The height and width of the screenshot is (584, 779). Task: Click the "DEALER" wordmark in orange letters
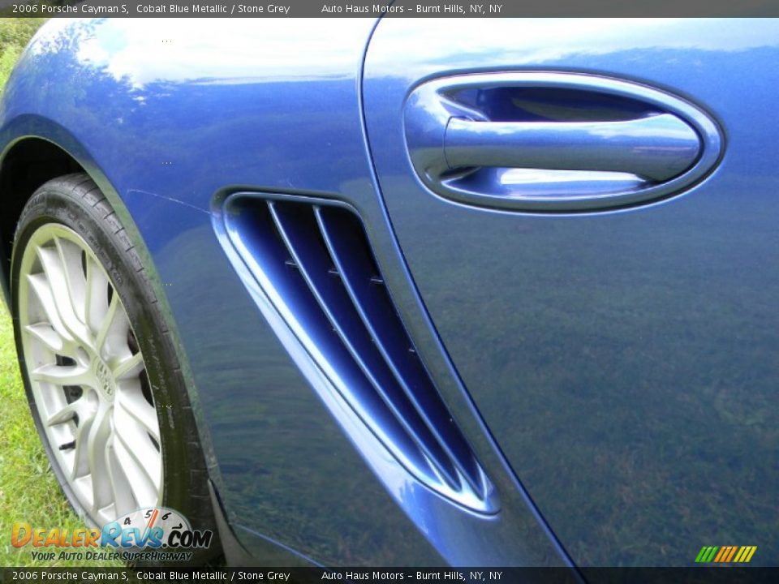[57, 537]
